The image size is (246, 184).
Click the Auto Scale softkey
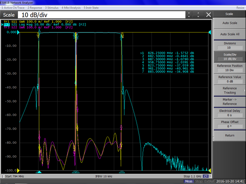[x=230, y=23]
